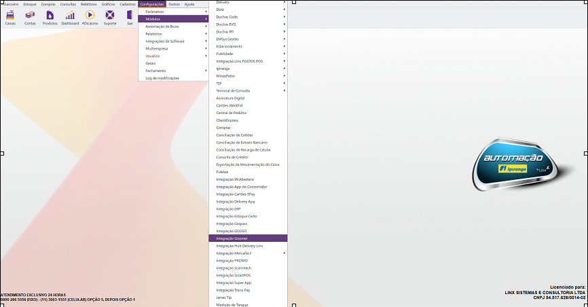Open the #DicaLinx play icon
Viewport: 588px width, 307px height.
90,18
